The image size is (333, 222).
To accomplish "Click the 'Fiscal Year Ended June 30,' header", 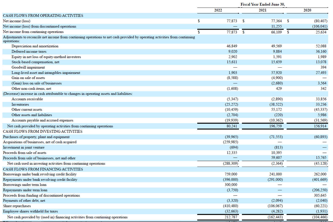I will pos(262,4).
